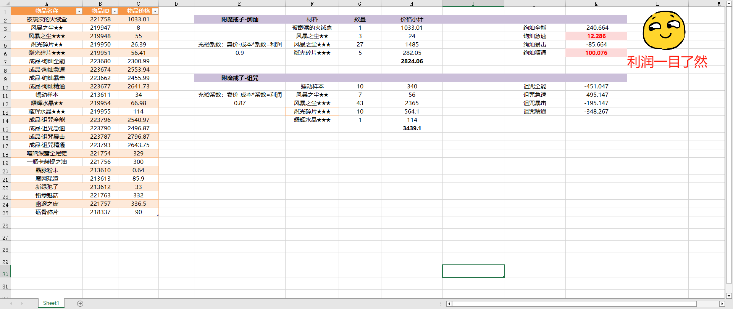Click the horizontal scrollbar left arrow

click(449, 304)
